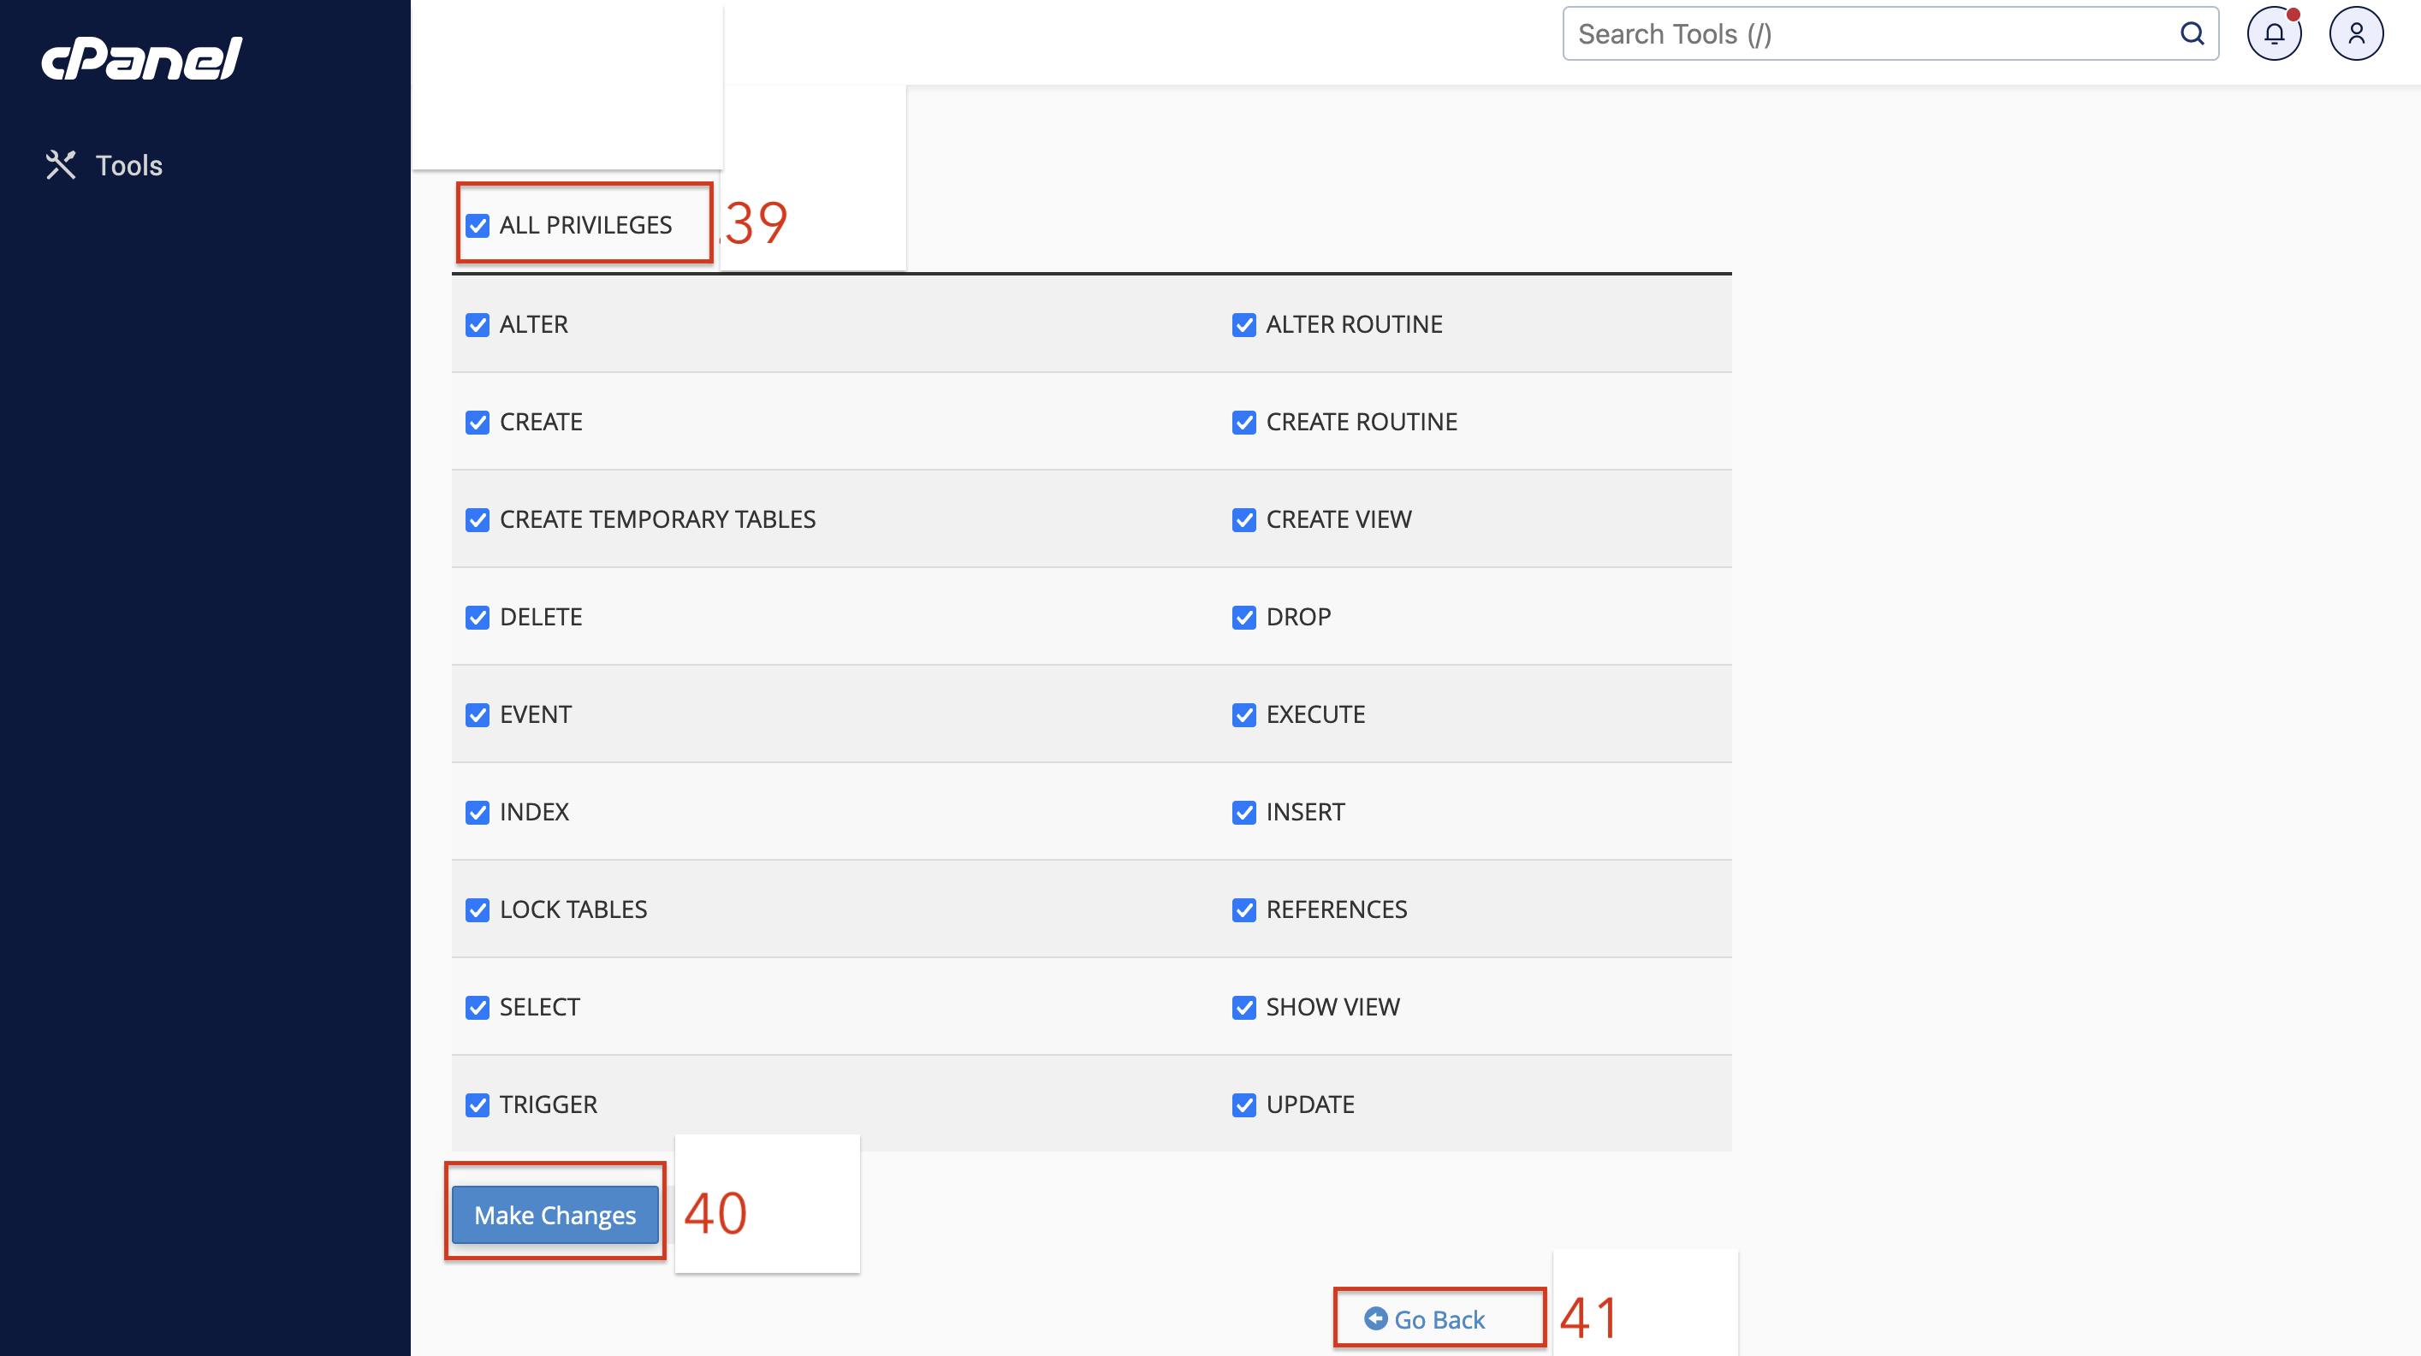2421x1356 pixels.
Task: Toggle the CREATE ROUTINE checkbox
Action: [1244, 423]
